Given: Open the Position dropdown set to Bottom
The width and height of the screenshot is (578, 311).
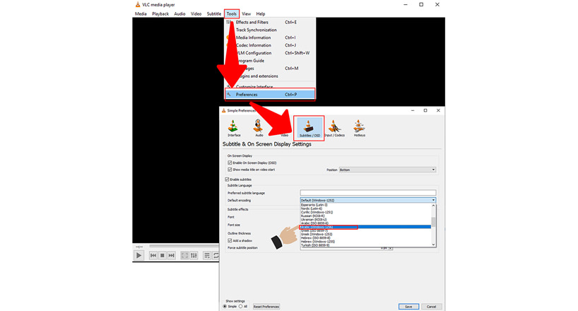Looking at the screenshot, I should click(387, 170).
